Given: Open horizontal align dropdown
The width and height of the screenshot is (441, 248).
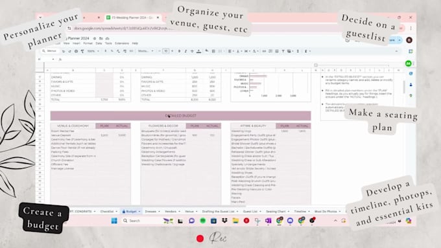Looking at the screenshot, I should [x=231, y=51].
